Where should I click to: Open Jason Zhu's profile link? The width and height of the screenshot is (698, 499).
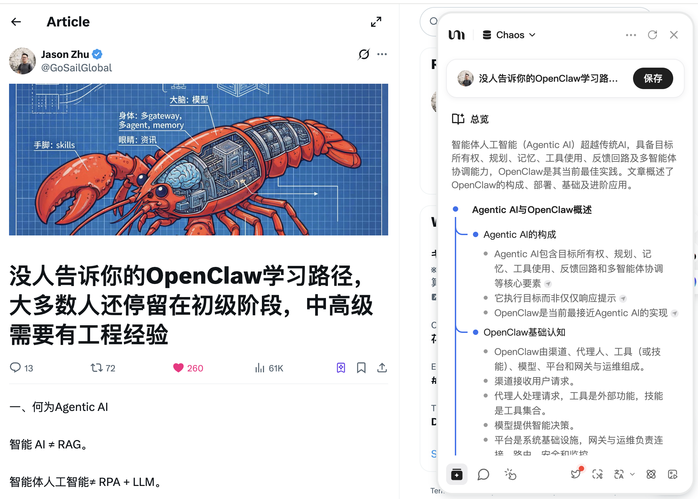(65, 54)
